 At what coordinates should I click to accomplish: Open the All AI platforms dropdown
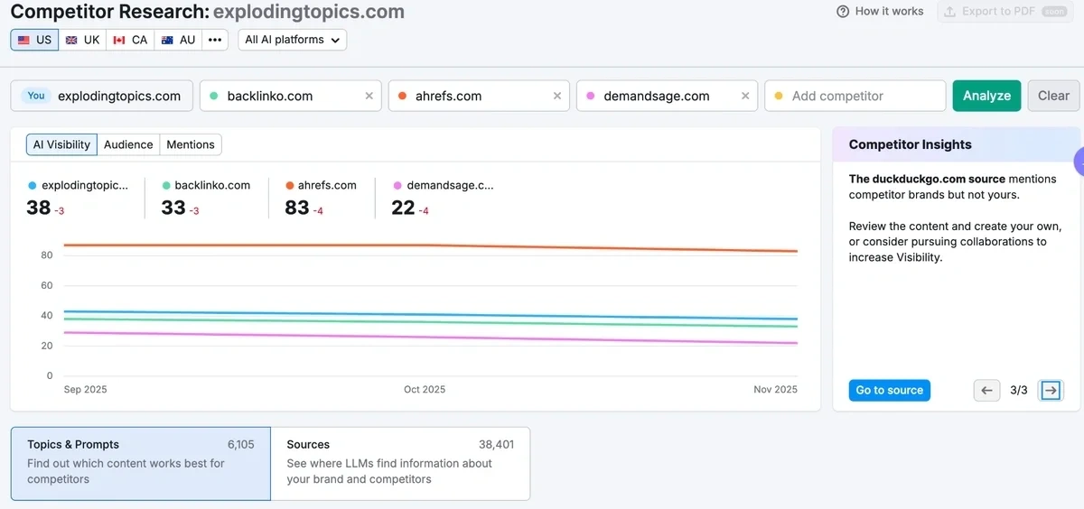coord(293,40)
